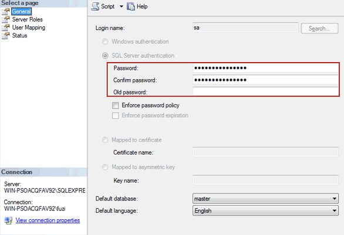Toggle Enforce password expiration checkbox

116,115
